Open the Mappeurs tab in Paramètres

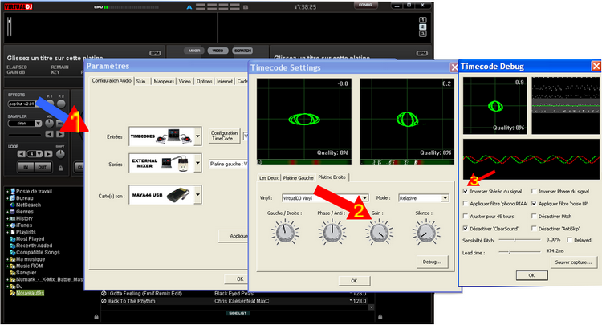click(x=164, y=81)
